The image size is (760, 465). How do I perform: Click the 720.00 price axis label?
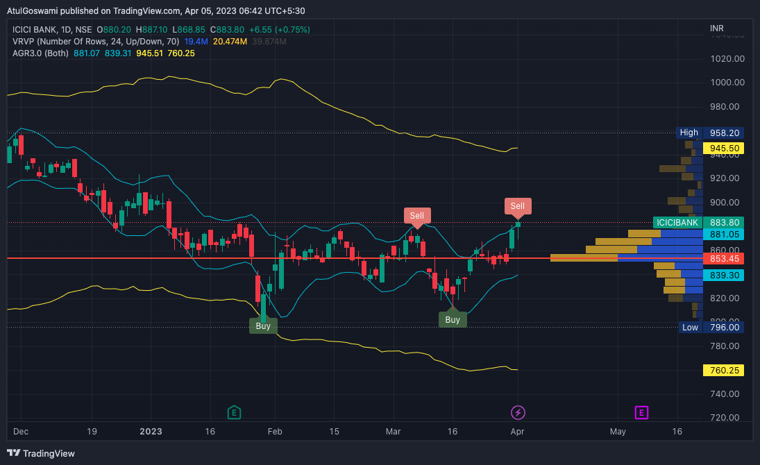[725, 418]
